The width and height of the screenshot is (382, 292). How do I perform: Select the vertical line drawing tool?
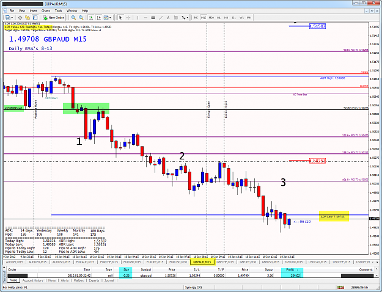pyautogui.click(x=138, y=18)
